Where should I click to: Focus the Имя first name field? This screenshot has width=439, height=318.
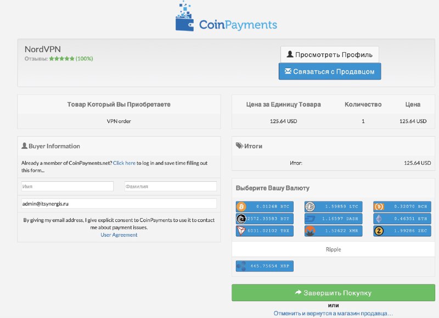(67, 186)
